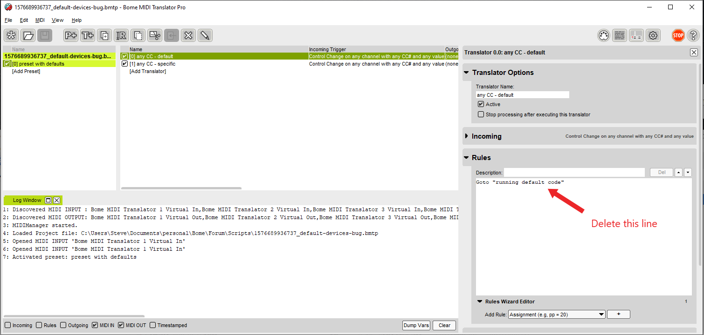
Task: Click the Dump Vars button
Action: (x=416, y=325)
